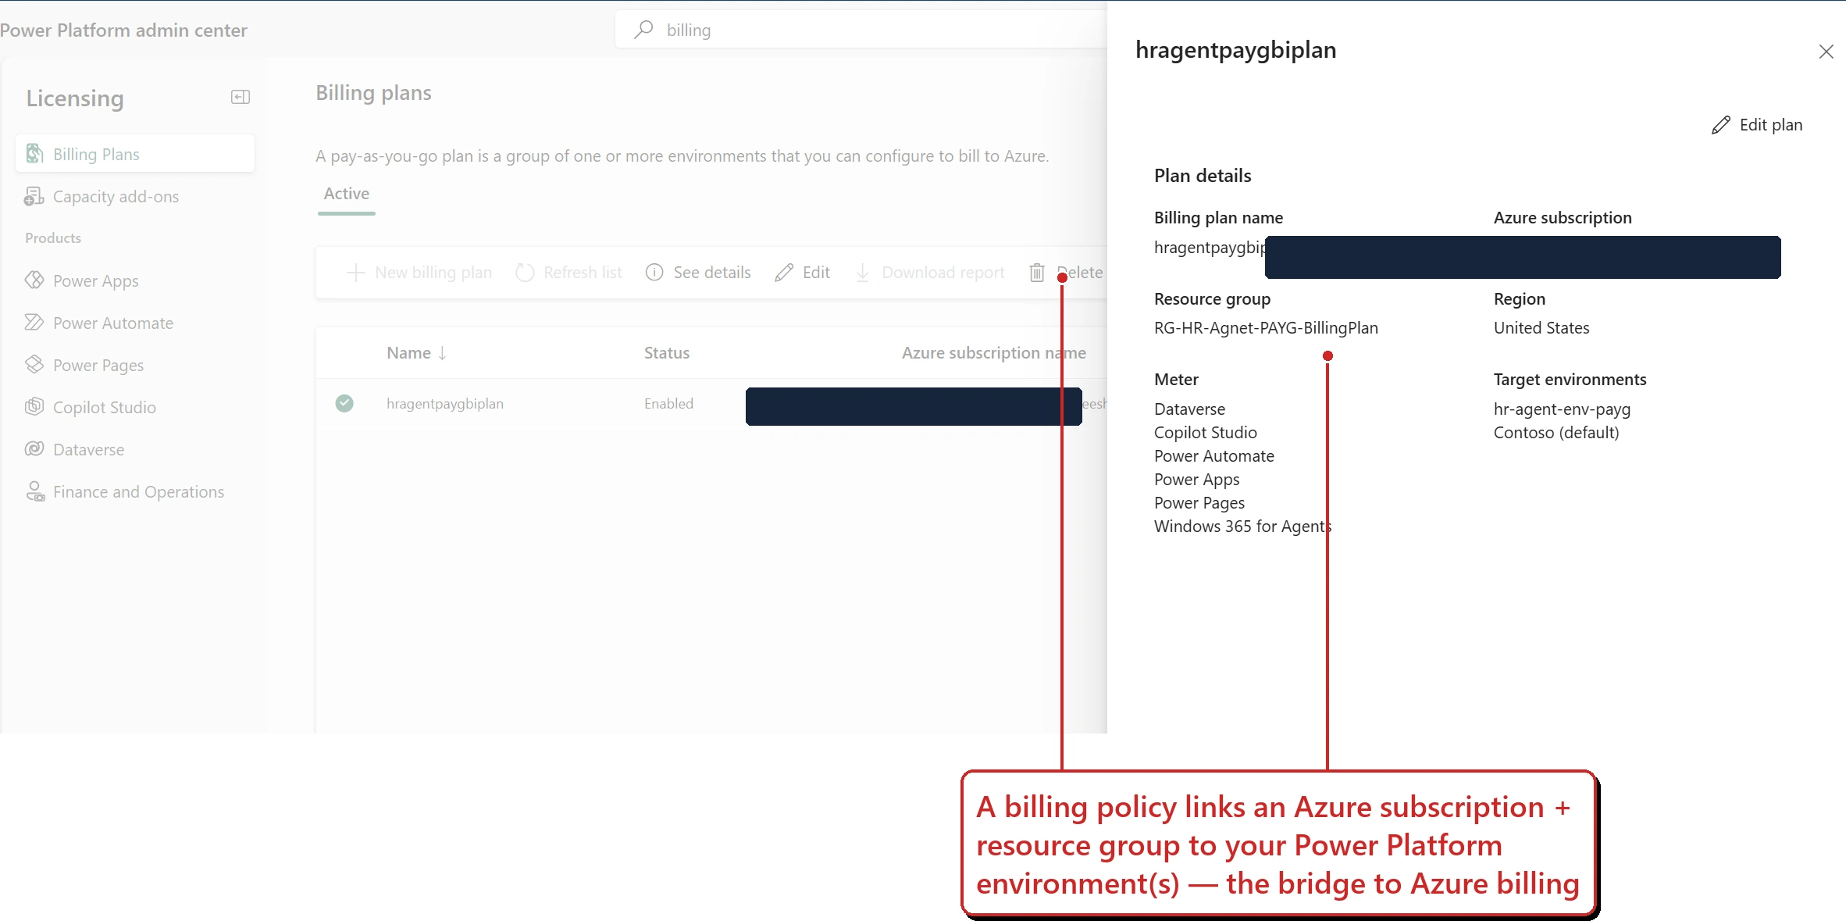The width and height of the screenshot is (1846, 921).
Task: Click the search magnifier icon
Action: point(643,30)
